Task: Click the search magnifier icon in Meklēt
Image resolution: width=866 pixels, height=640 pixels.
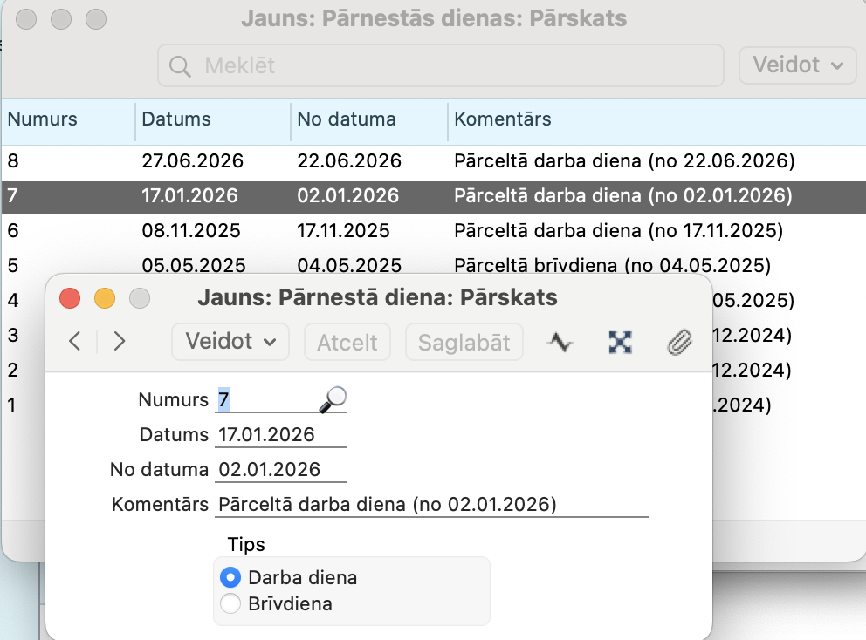Action: [x=180, y=65]
